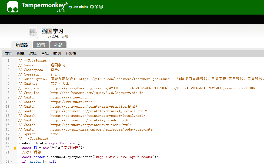
Task: Click line number 18 in the gutter
Action: point(8,139)
